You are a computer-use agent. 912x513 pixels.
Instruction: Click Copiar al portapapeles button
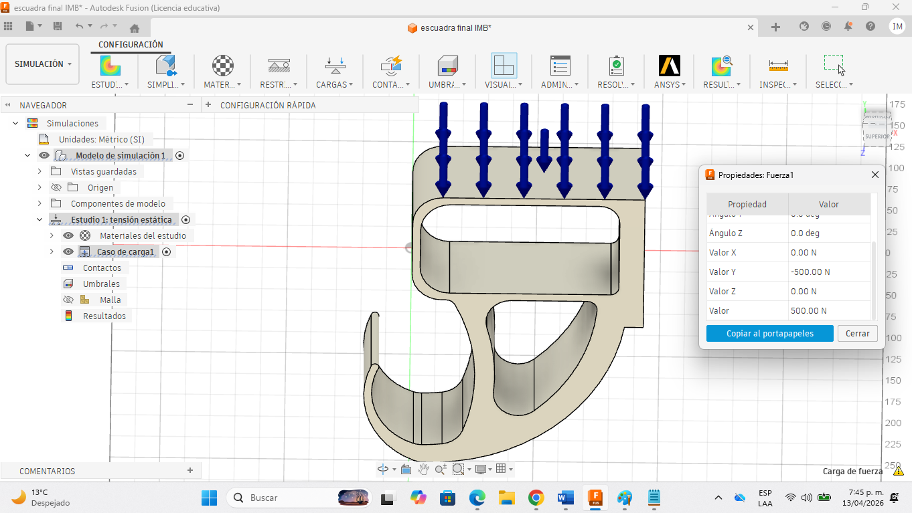(769, 334)
